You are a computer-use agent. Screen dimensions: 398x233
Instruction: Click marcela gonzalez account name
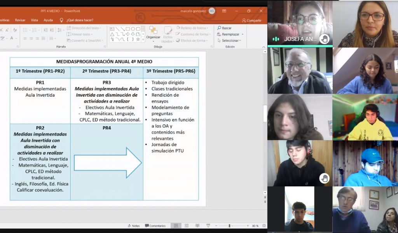pos(194,11)
